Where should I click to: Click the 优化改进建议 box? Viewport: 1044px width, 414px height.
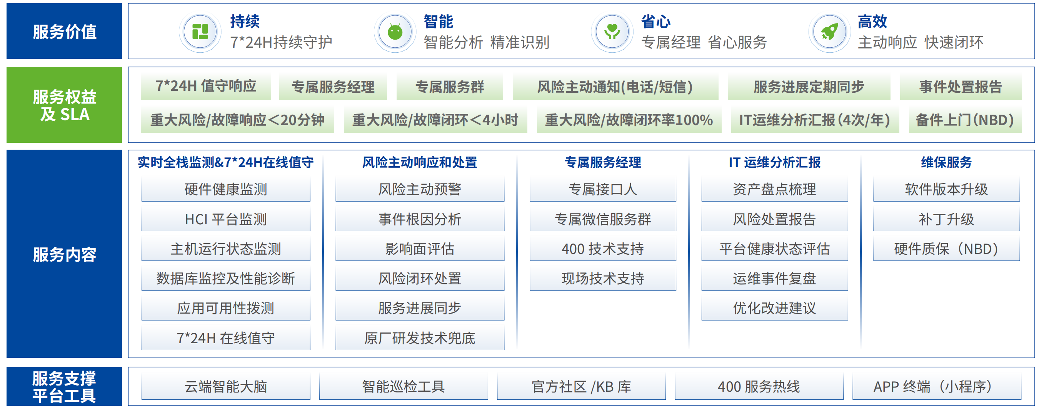click(x=774, y=308)
